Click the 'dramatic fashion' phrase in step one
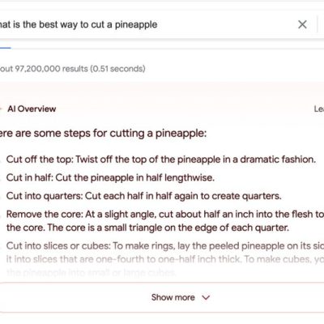The image size is (324, 324). (x=278, y=160)
